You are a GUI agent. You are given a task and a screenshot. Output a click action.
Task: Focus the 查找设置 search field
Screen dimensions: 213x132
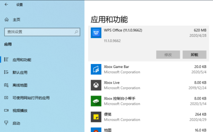coord(42,32)
